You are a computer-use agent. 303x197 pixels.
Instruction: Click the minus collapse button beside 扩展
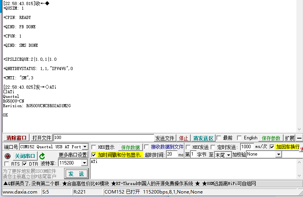pos(300,138)
